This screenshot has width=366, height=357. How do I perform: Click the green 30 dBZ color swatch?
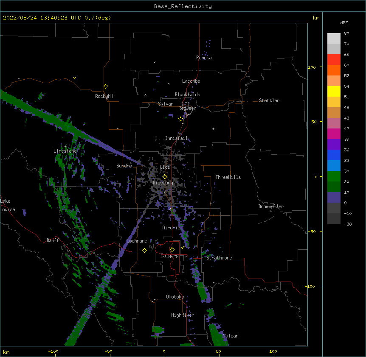coord(334,176)
